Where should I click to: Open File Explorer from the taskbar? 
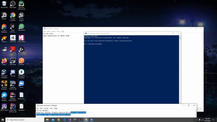point(47,120)
